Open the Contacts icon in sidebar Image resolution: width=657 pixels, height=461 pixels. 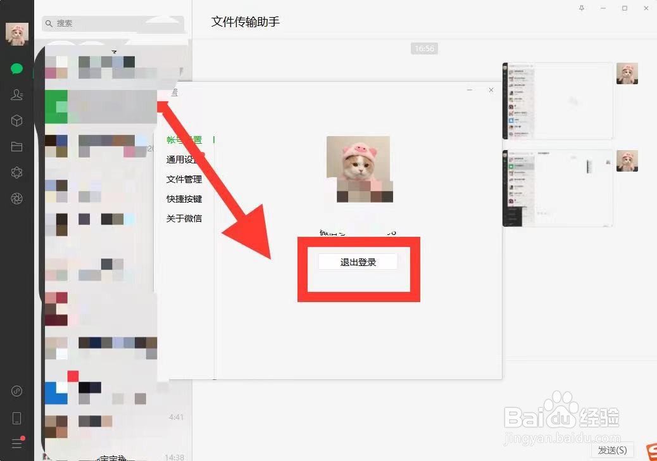tap(16, 95)
